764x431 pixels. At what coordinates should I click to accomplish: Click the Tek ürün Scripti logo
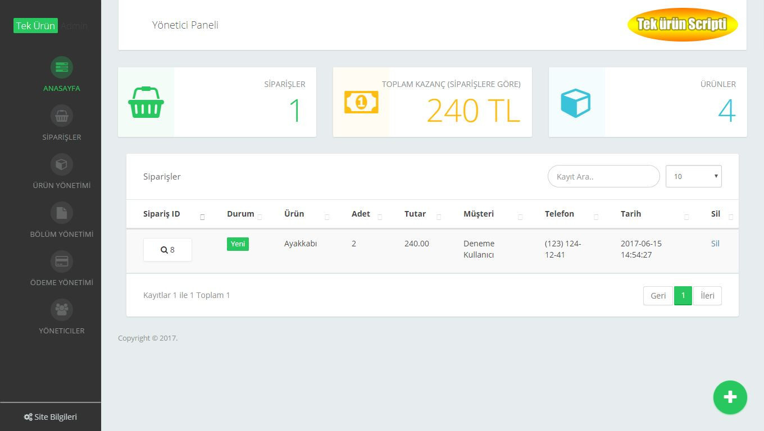[x=682, y=25]
